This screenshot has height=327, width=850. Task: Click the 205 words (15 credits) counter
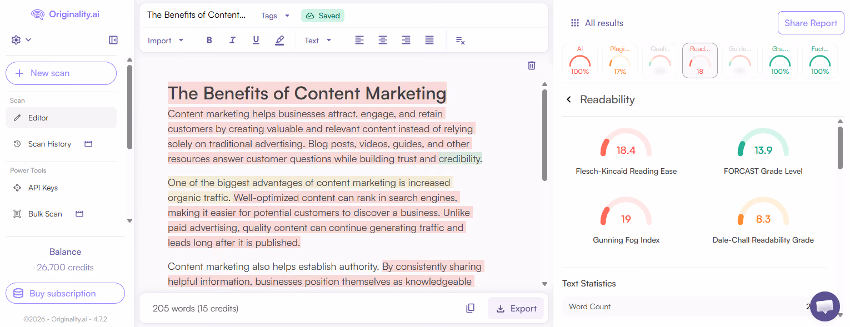(196, 308)
